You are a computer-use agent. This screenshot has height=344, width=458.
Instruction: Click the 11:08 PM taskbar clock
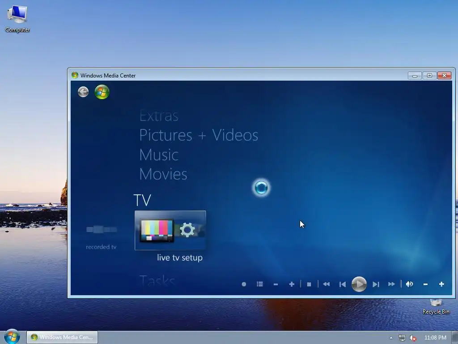435,338
